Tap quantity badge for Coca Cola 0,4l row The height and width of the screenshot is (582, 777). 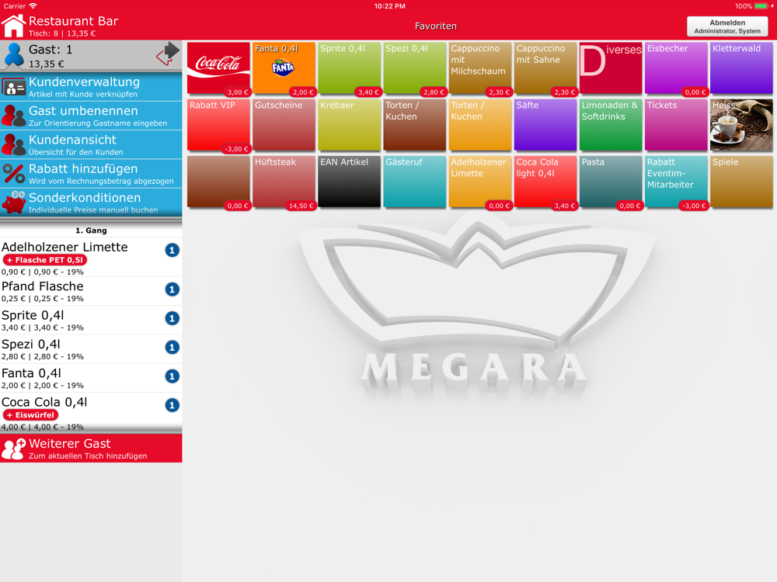(x=172, y=405)
